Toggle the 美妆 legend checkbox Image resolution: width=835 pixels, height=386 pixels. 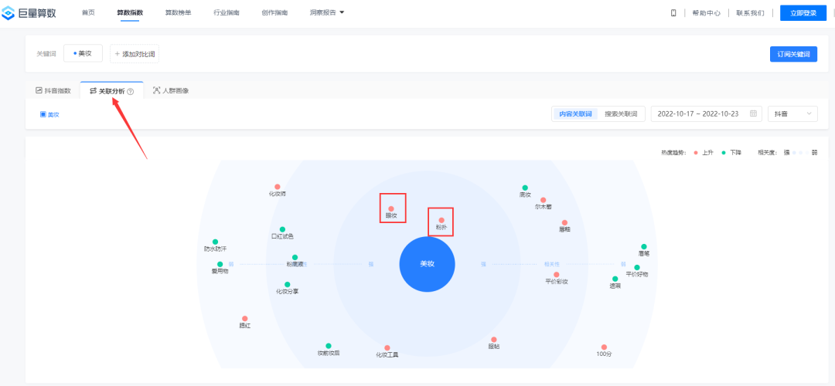tap(43, 114)
